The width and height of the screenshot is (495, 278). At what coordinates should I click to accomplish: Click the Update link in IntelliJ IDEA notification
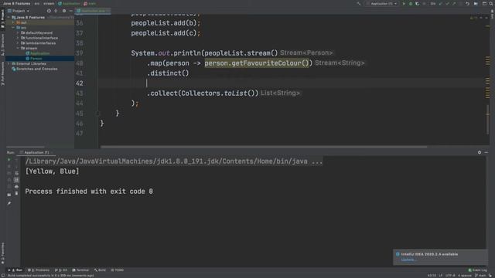pos(408,259)
